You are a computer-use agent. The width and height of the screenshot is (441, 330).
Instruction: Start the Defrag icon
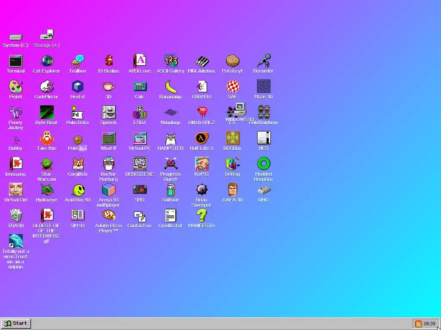232,164
